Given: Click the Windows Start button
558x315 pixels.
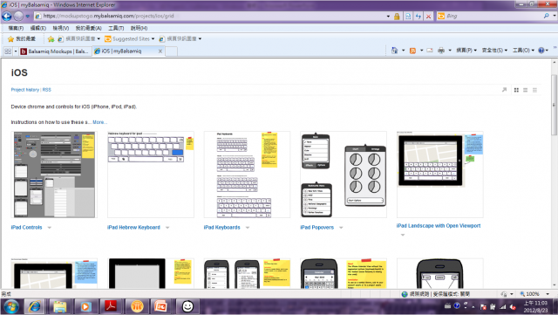Looking at the screenshot, I should click(x=10, y=306).
